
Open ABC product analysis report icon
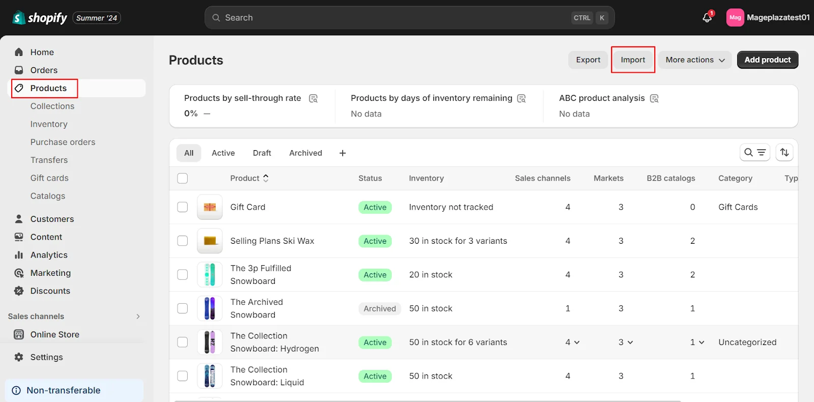click(x=654, y=98)
